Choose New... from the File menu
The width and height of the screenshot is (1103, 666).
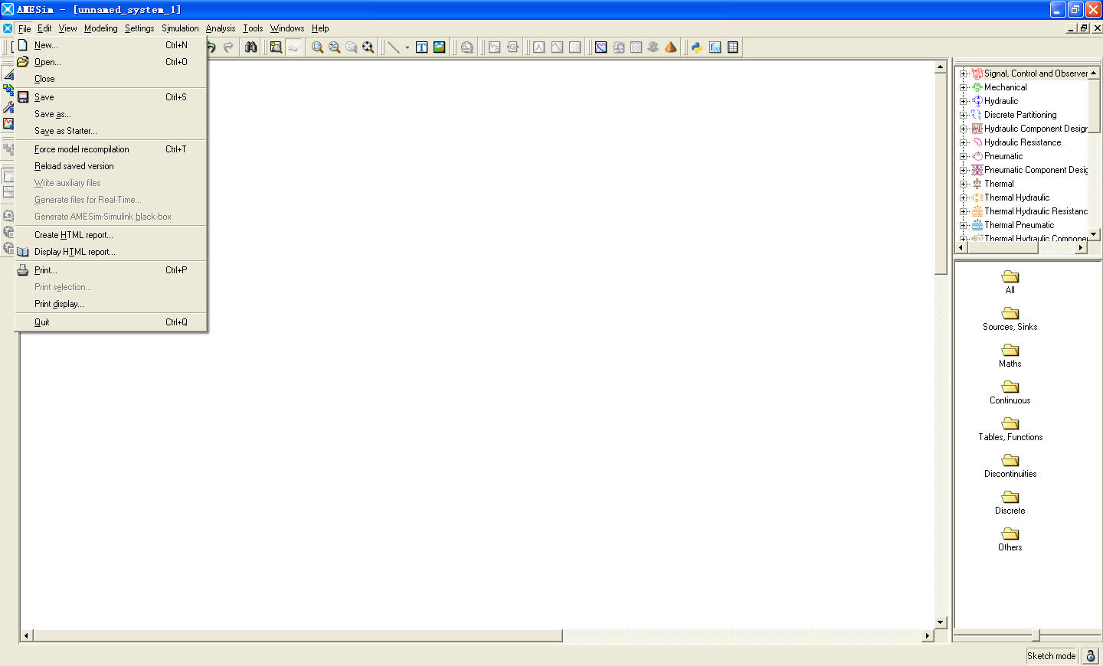coord(111,45)
